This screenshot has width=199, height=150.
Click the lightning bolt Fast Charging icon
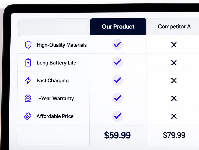click(28, 80)
